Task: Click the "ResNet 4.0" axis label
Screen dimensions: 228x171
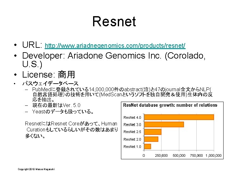Action: [x=132, y=117]
